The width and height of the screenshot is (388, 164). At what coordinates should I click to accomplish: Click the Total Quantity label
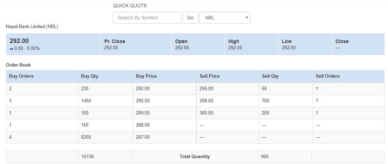pyautogui.click(x=195, y=156)
